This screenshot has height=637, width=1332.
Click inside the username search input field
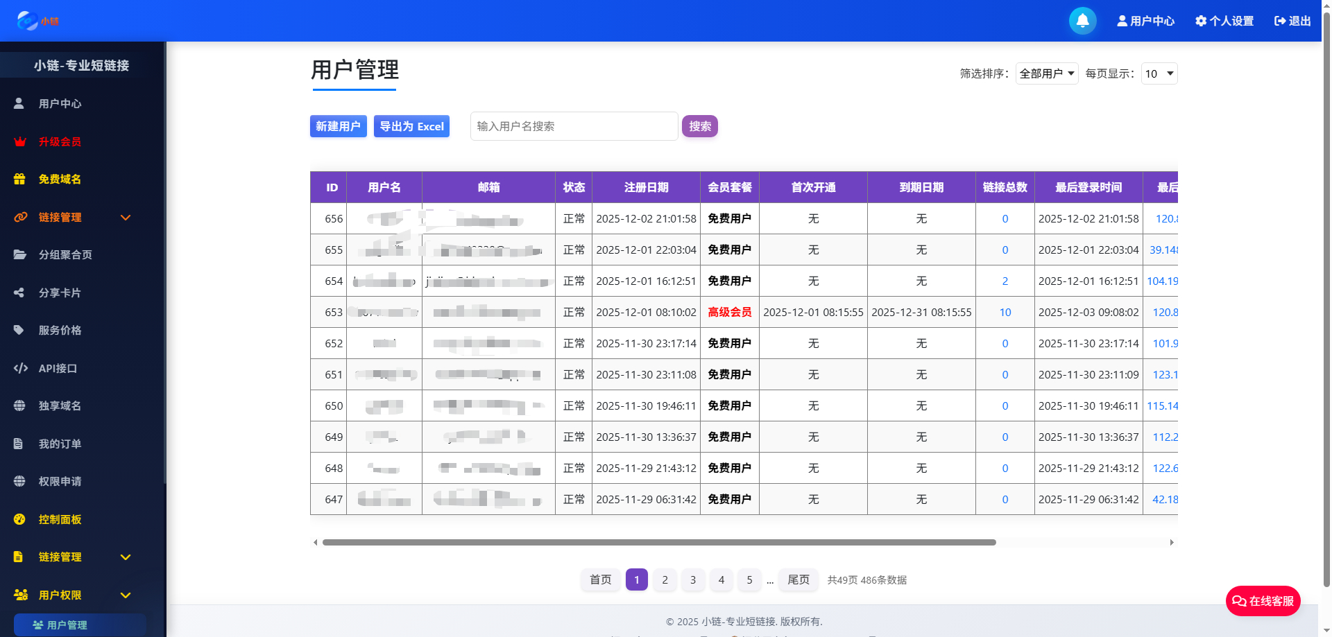[x=574, y=126]
